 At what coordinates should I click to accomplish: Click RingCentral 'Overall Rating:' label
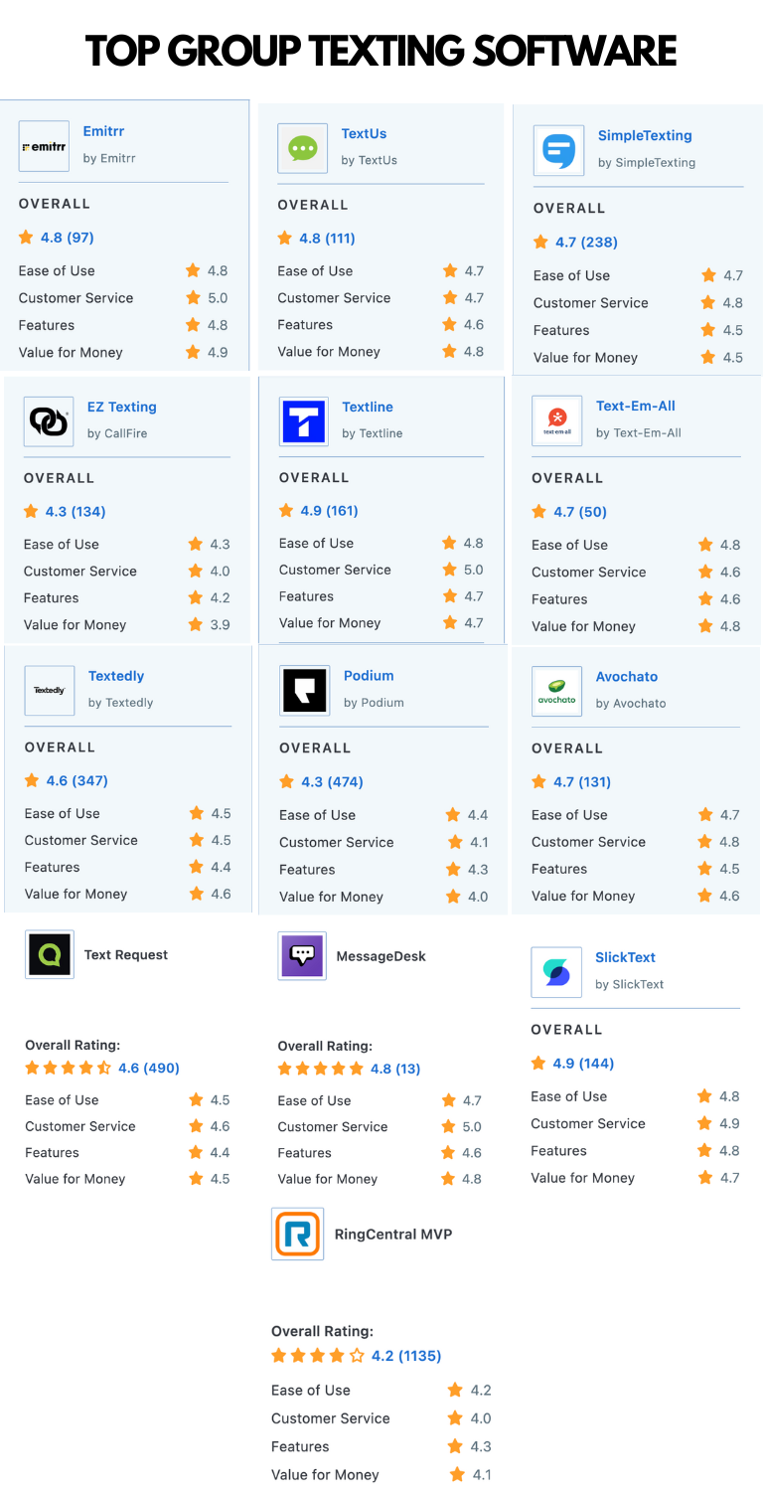[x=323, y=1331]
